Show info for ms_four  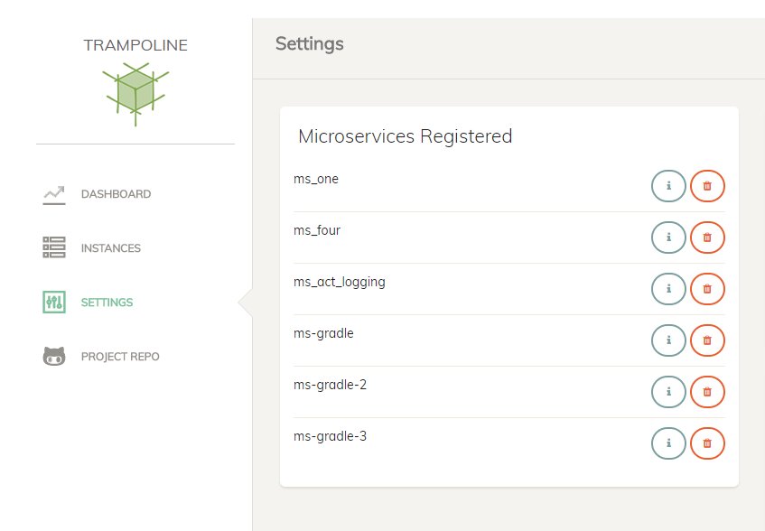[x=668, y=238]
